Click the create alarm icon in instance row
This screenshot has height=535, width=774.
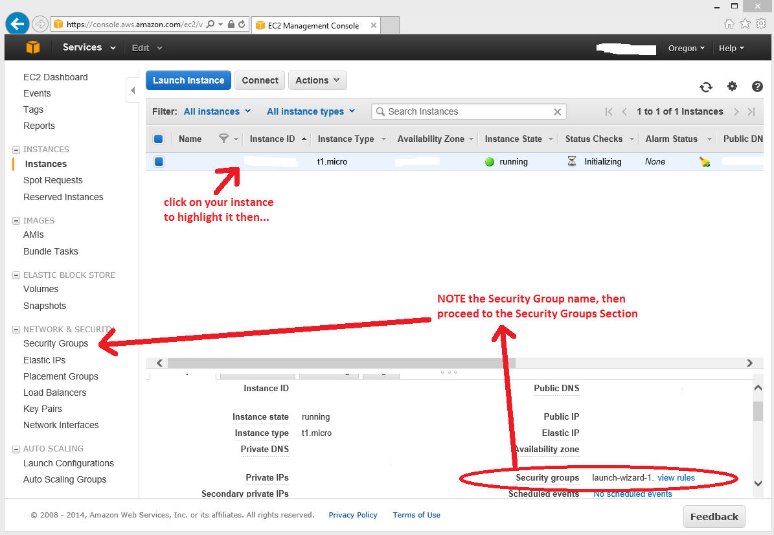click(x=705, y=162)
